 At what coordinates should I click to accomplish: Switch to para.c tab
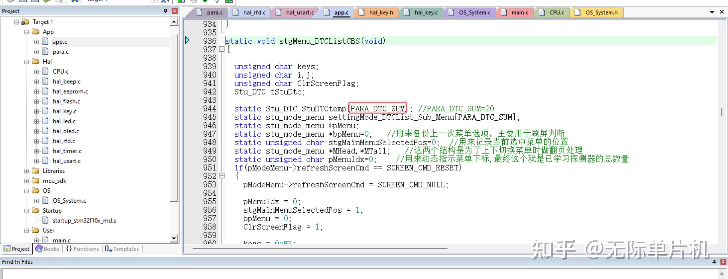(211, 12)
